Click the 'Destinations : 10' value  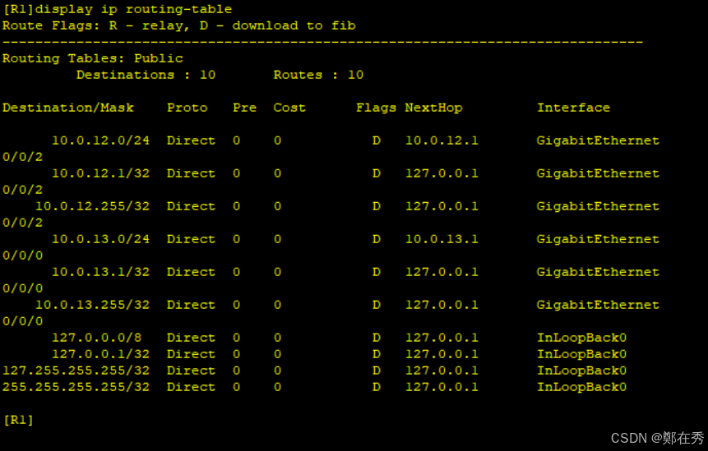[x=146, y=75]
